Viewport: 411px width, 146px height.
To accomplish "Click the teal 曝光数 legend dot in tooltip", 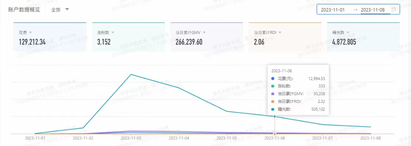I will pos(273,109).
